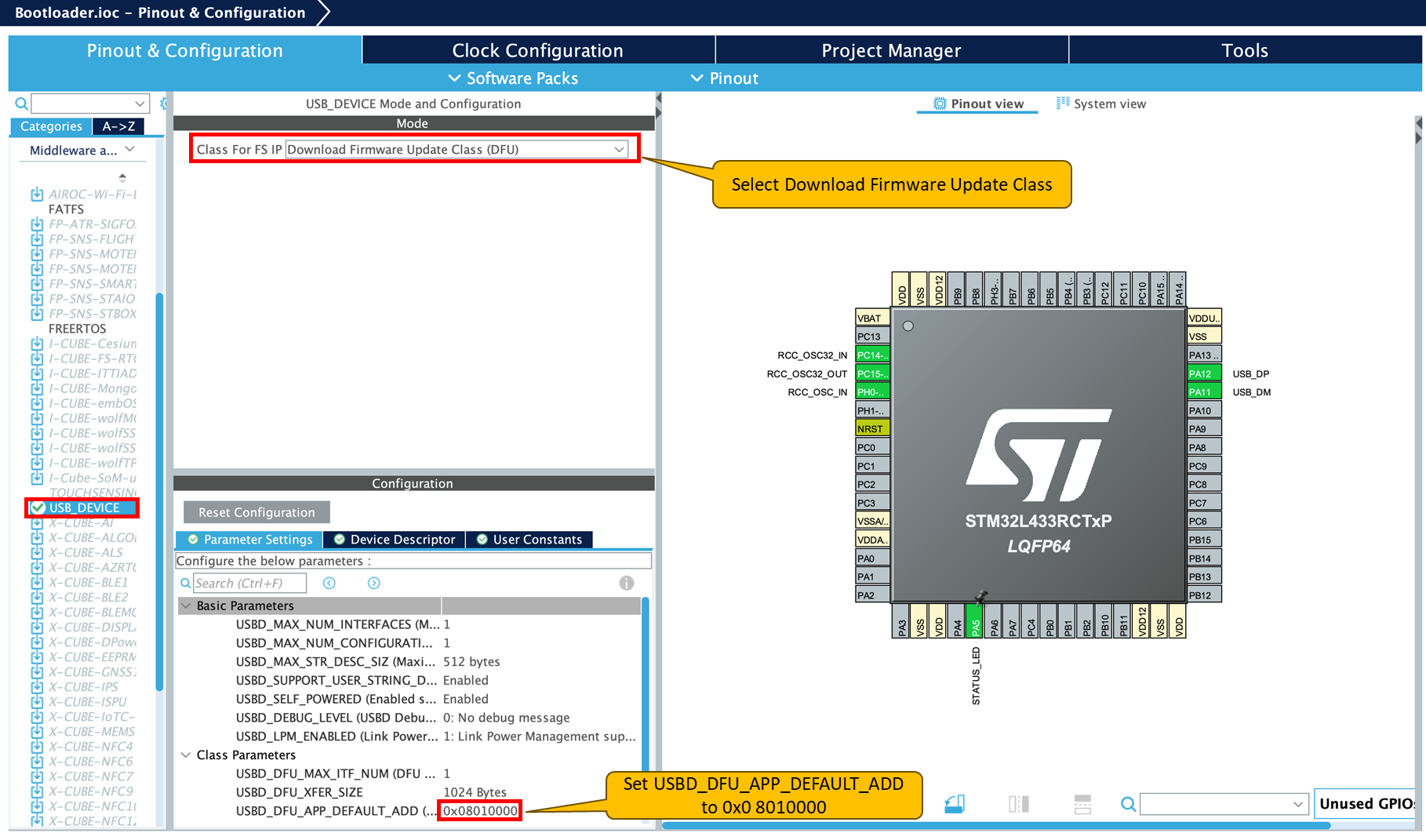The image size is (1426, 833).
Task: Click the info icon in the parameters toolbar
Action: (626, 583)
